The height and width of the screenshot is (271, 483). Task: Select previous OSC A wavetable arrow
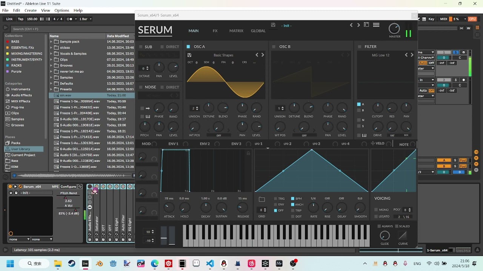257,55
